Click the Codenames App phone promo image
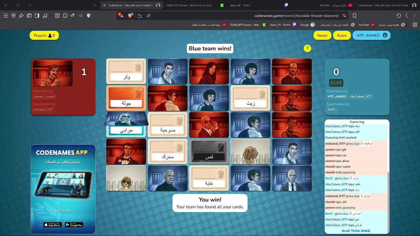This screenshot has width=420, height=236. 63,184
